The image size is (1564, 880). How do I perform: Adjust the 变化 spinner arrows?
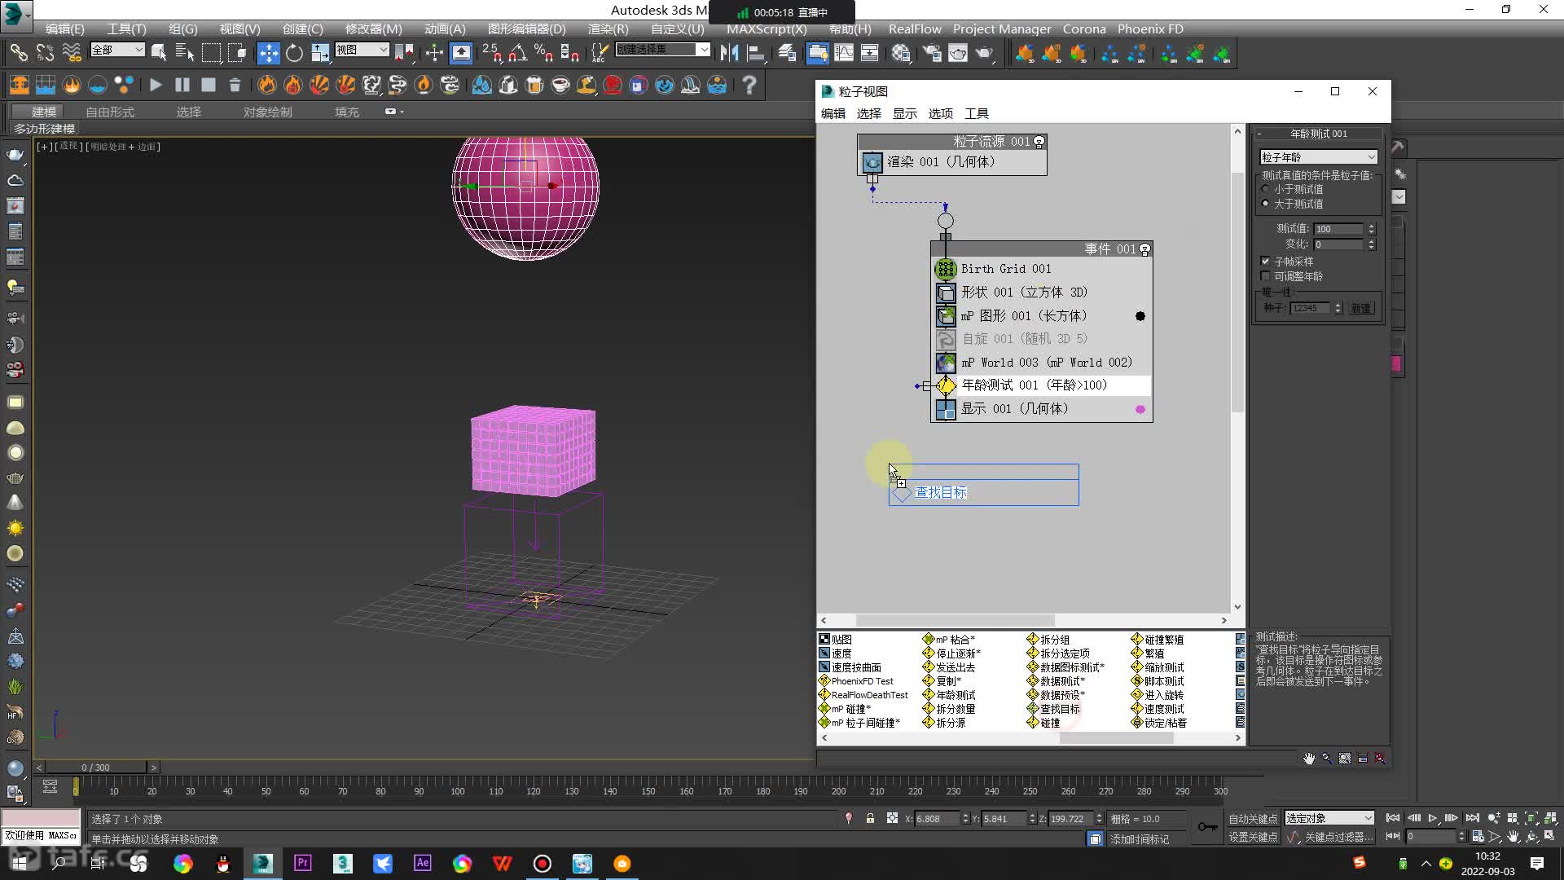1372,244
